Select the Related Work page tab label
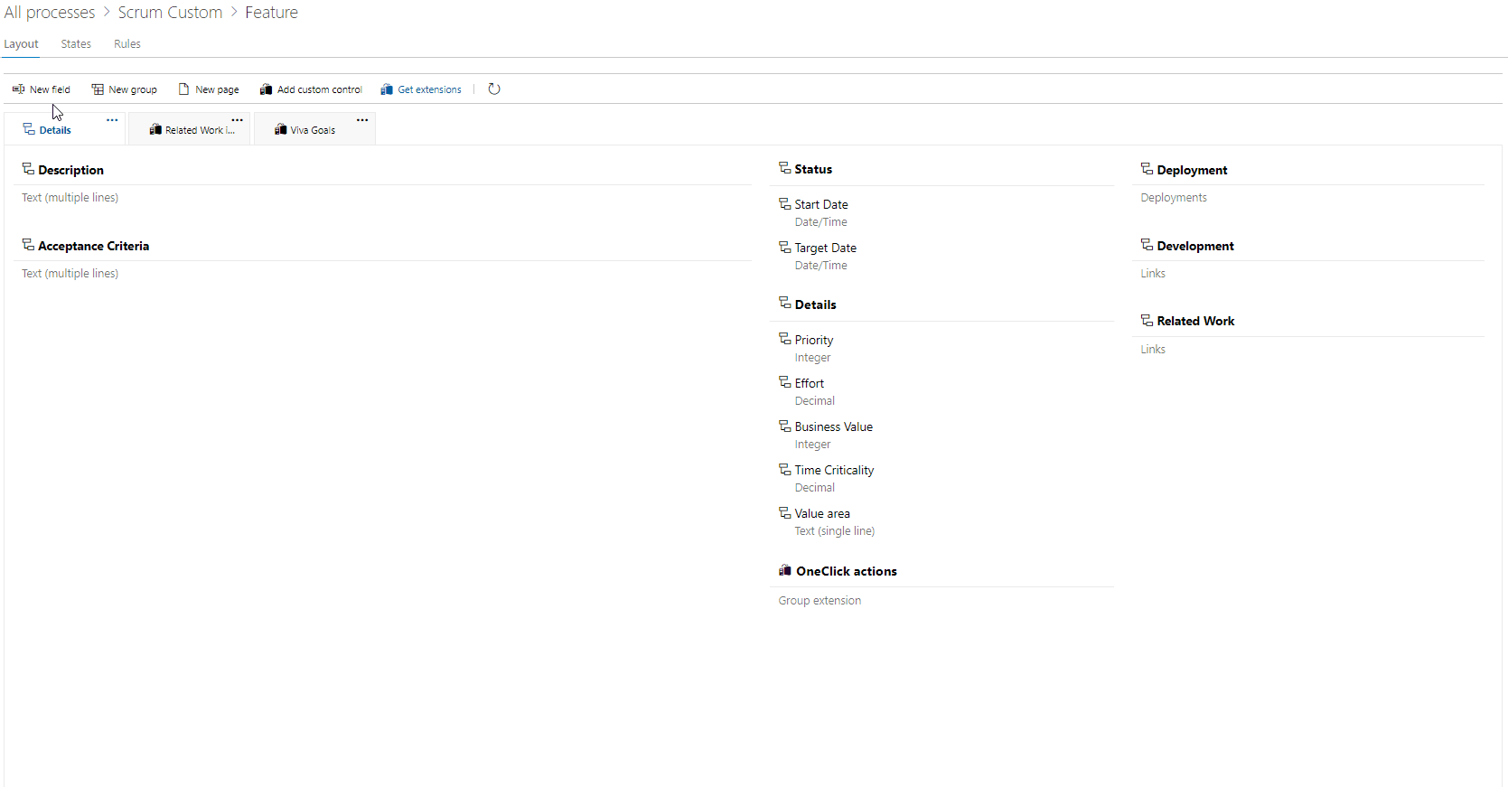This screenshot has height=787, width=1508. click(200, 130)
